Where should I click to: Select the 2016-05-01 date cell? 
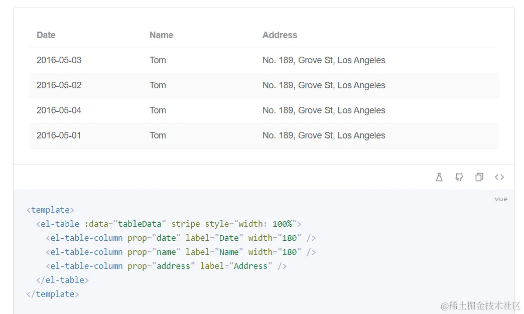pos(59,135)
